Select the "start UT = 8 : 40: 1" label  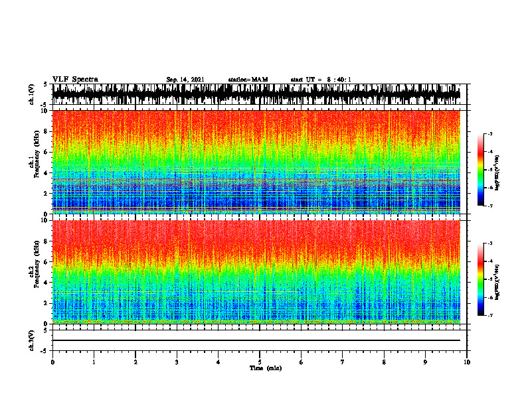pyautogui.click(x=321, y=80)
